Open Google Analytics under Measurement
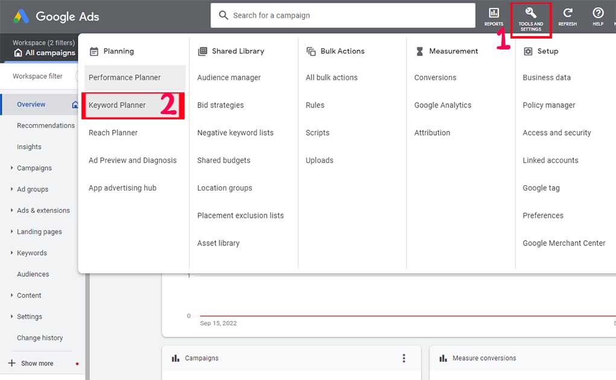Screen dimensions: 616x380 (442, 105)
